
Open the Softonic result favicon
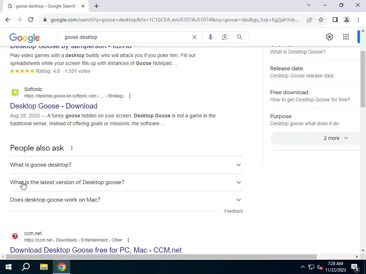coord(15,92)
